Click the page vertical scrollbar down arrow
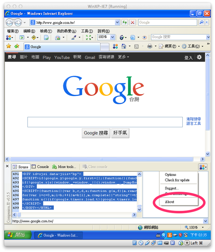This screenshot has height=252, width=215. (x=208, y=154)
